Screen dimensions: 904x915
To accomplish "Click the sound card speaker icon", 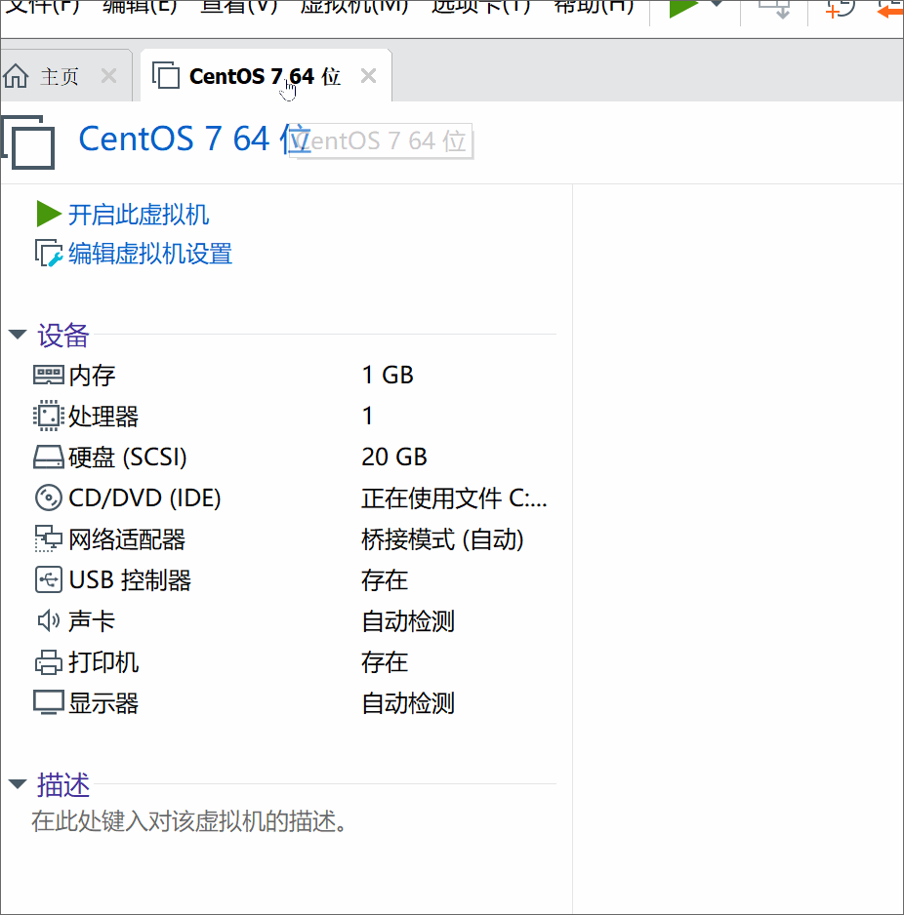I will (49, 620).
